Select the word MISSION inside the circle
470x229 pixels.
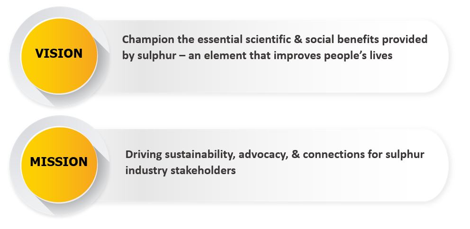tap(59, 162)
